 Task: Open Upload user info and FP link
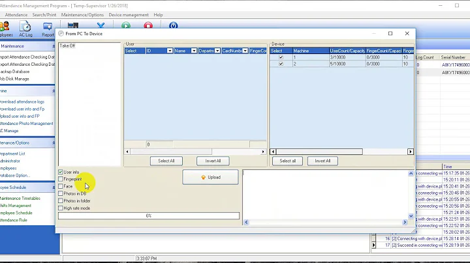20,117
